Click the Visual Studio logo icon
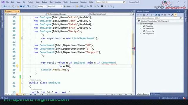188x105 pixels. point(3,2)
